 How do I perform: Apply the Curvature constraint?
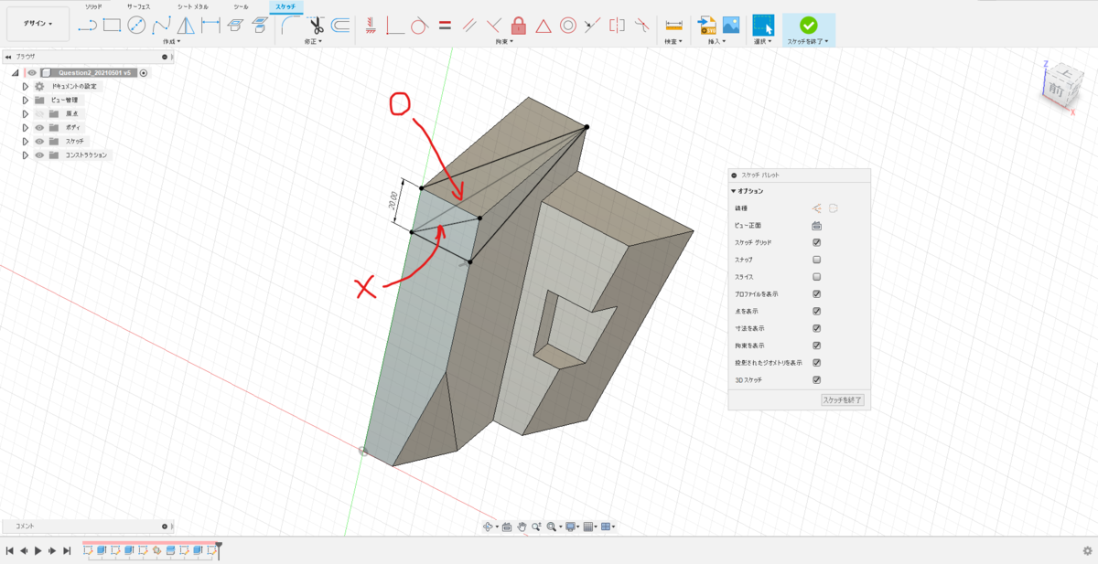point(641,26)
